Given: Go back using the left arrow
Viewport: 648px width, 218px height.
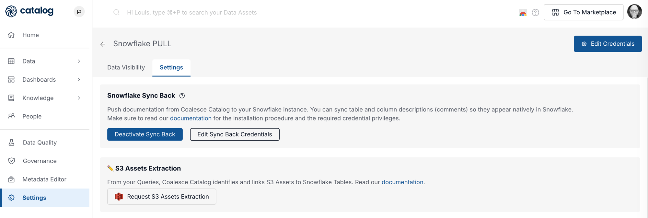Looking at the screenshot, I should coord(103,44).
